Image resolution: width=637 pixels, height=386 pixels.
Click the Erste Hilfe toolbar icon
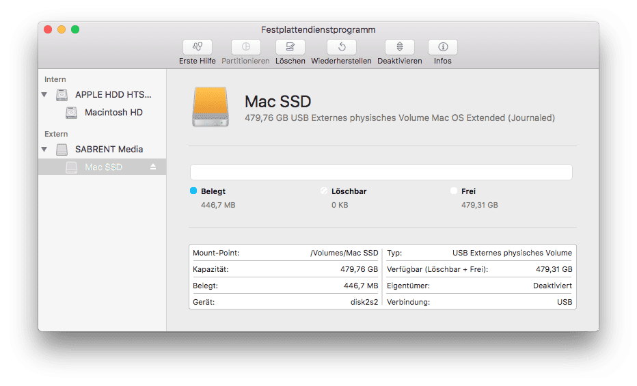coord(198,47)
